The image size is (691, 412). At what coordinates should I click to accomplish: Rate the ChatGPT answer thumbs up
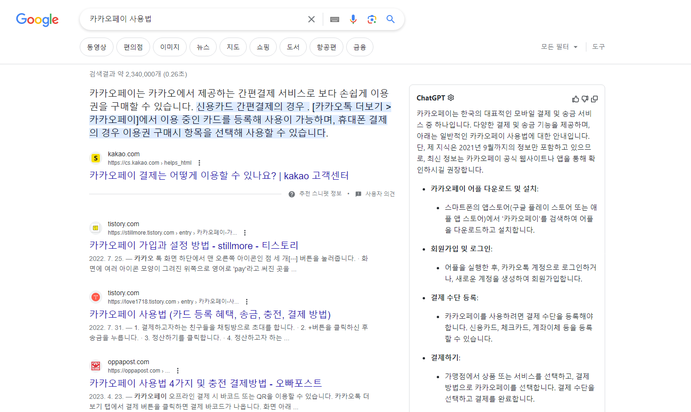tap(575, 99)
